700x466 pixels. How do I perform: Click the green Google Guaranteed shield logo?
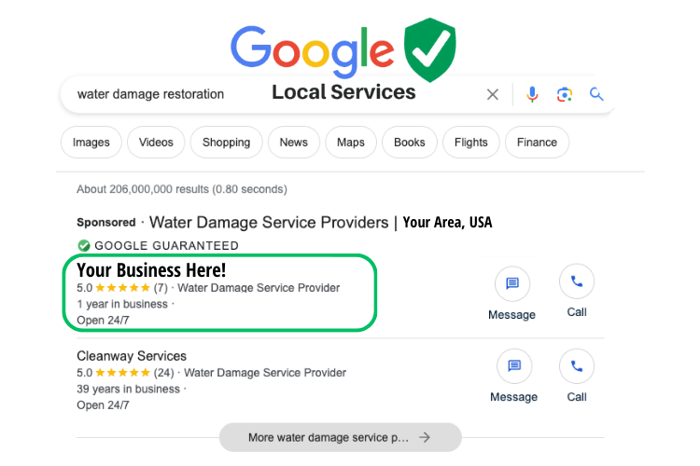pyautogui.click(x=430, y=50)
